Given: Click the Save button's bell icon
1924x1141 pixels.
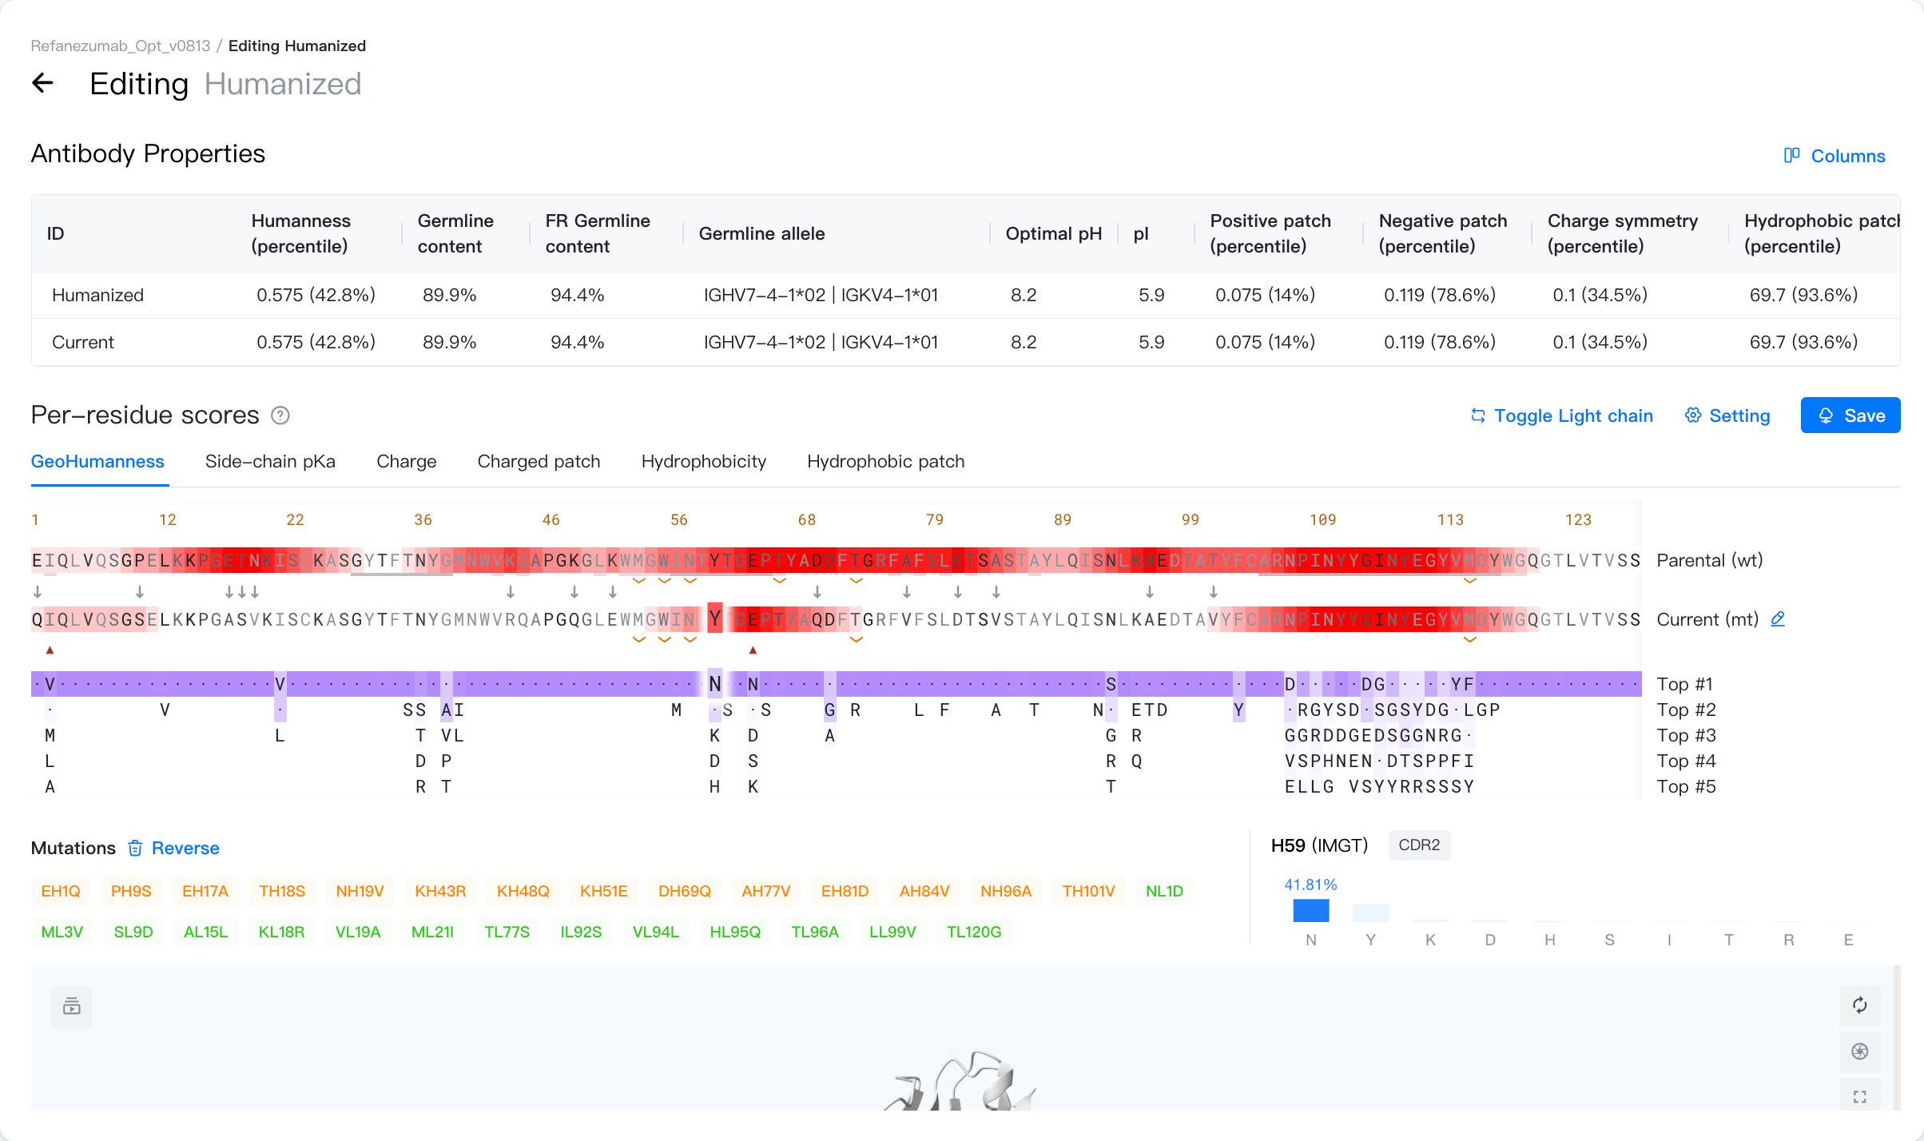Looking at the screenshot, I should click(x=1826, y=415).
